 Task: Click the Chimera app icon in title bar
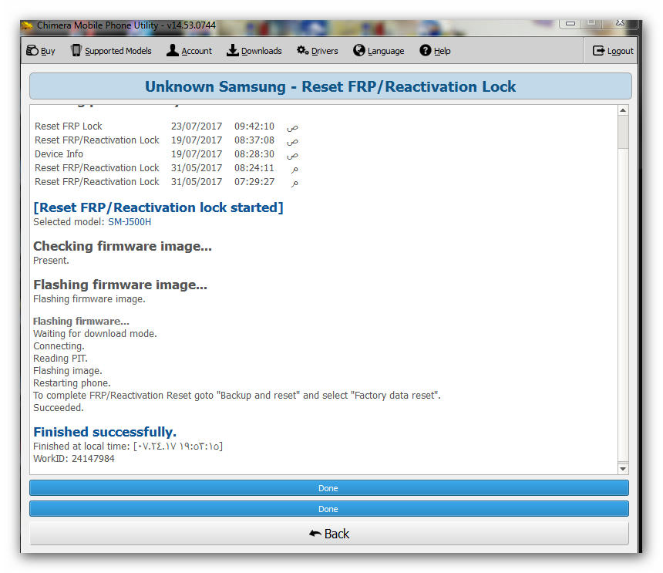pos(27,25)
